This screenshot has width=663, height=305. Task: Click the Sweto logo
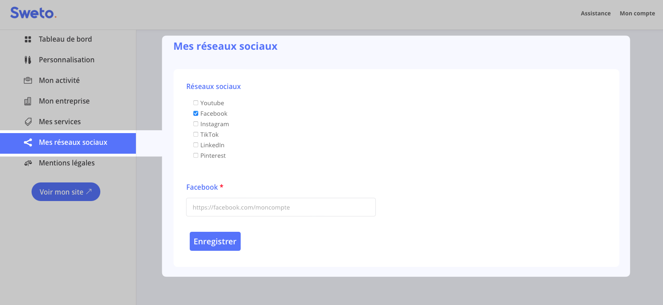click(33, 13)
